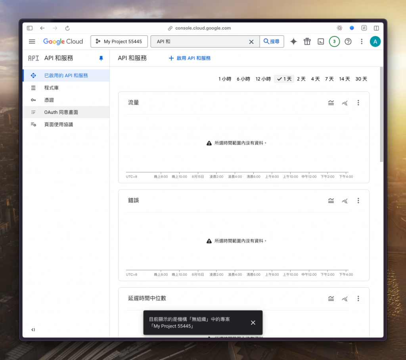This screenshot has height=360, width=406.
Task: Open three-dot menu on 延遲時間中位數 chart
Action: pos(358,299)
